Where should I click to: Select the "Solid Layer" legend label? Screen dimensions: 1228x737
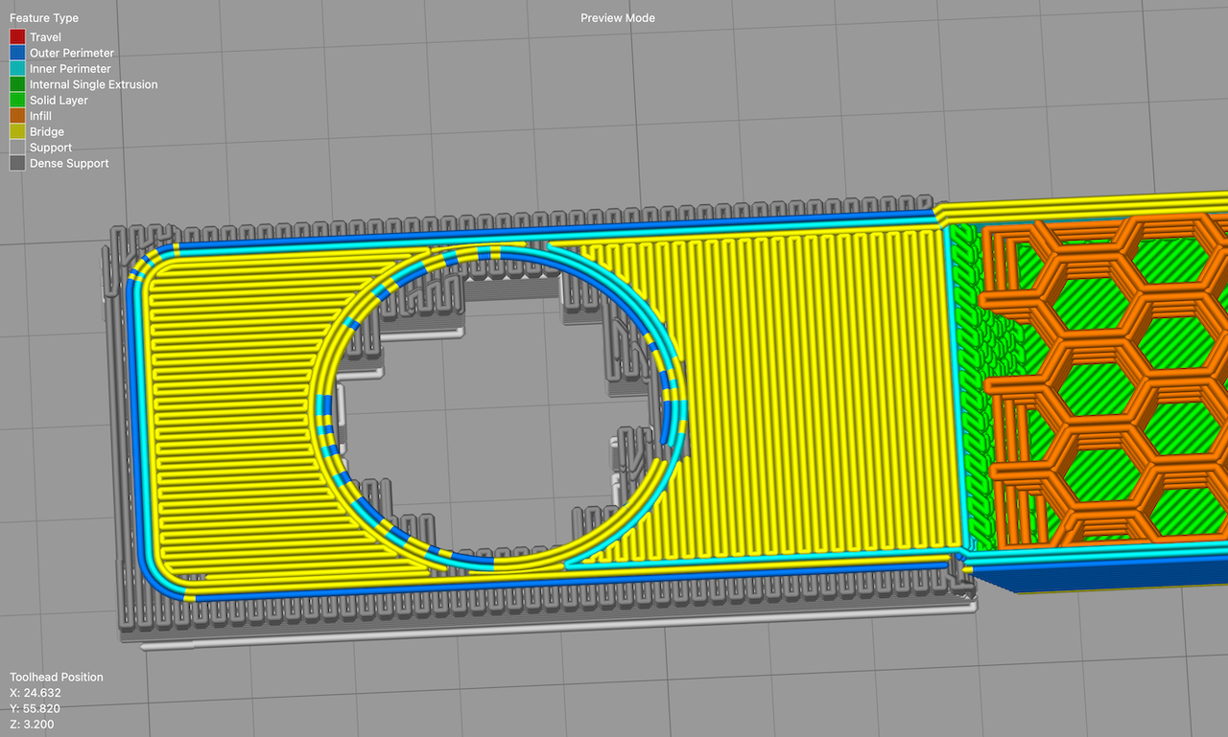pos(59,101)
